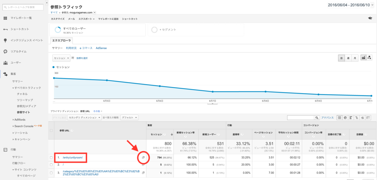The width and height of the screenshot is (377, 180).
Task: Switch to data table view icon
Action: point(339,118)
